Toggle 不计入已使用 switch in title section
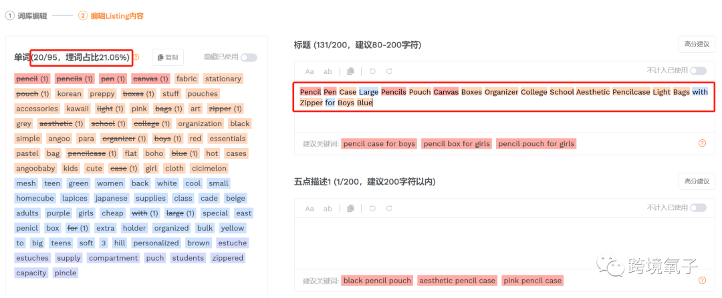 pos(698,71)
